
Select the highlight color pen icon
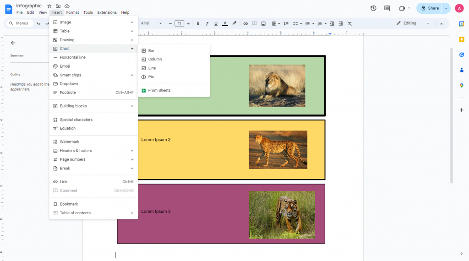point(234,23)
